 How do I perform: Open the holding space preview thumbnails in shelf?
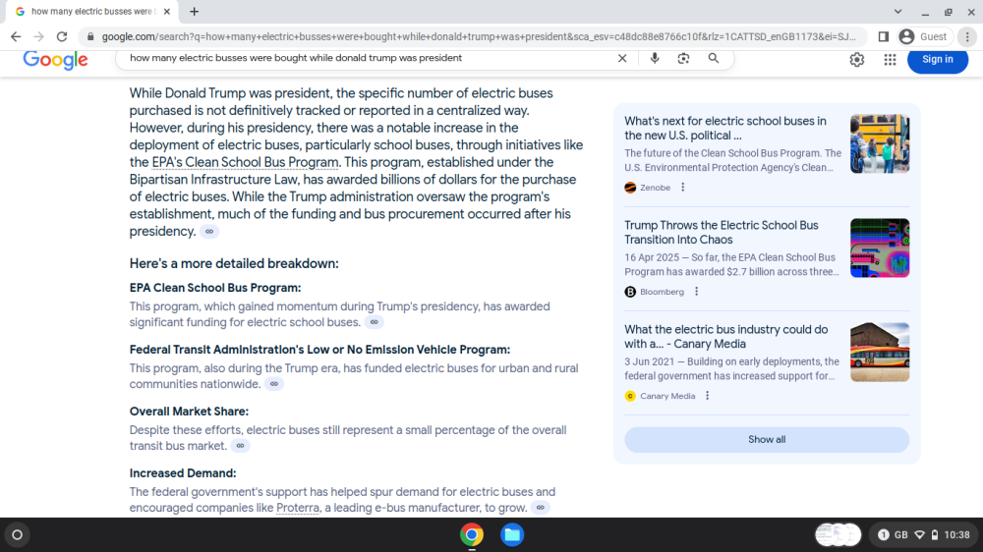pos(838,535)
